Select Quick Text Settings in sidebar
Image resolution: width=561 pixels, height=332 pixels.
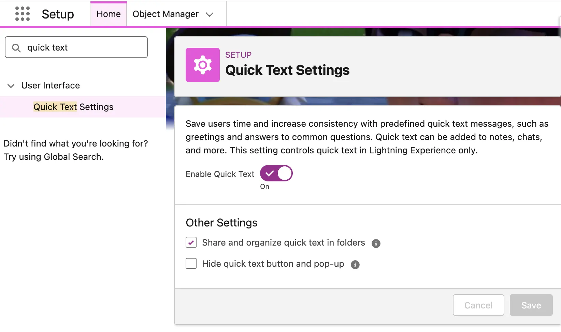73,107
